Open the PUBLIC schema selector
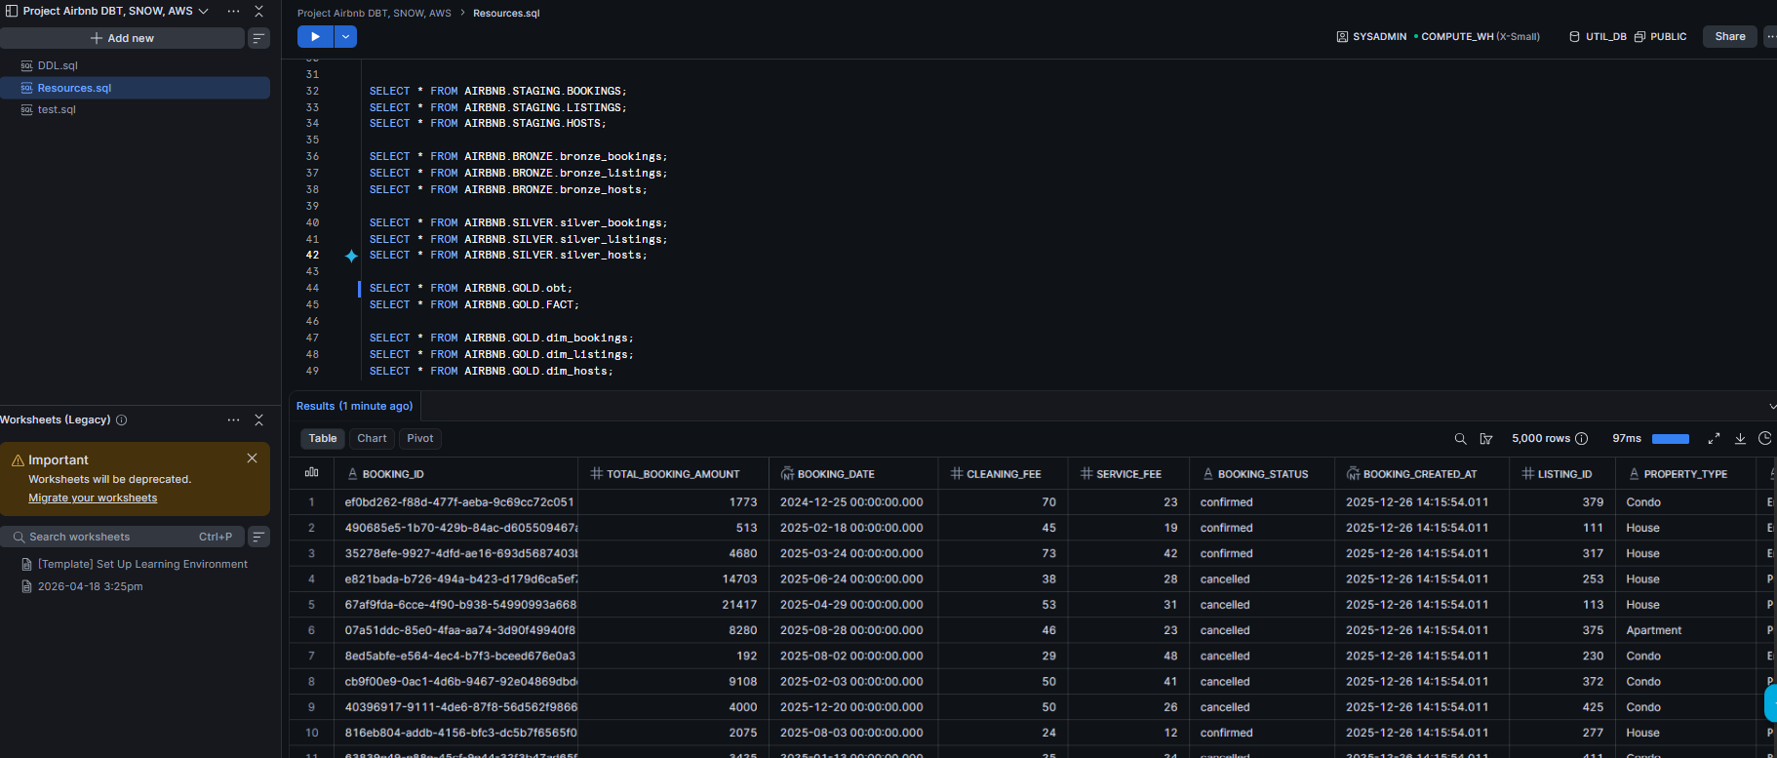Image resolution: width=1777 pixels, height=758 pixels. point(1661,36)
